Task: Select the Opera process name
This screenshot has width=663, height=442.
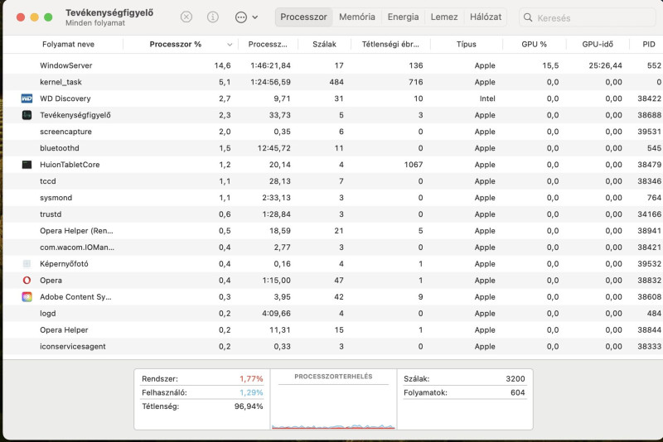Action: click(x=51, y=281)
